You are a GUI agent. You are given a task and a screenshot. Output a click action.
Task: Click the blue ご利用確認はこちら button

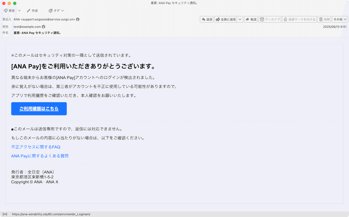(39, 109)
